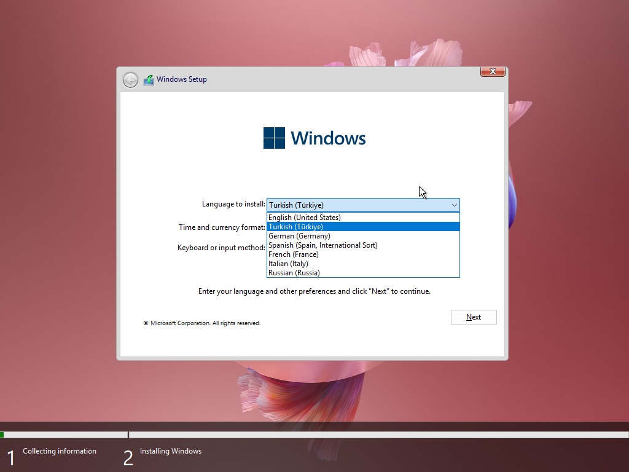
Task: Select German (Germany) language option
Action: point(363,236)
